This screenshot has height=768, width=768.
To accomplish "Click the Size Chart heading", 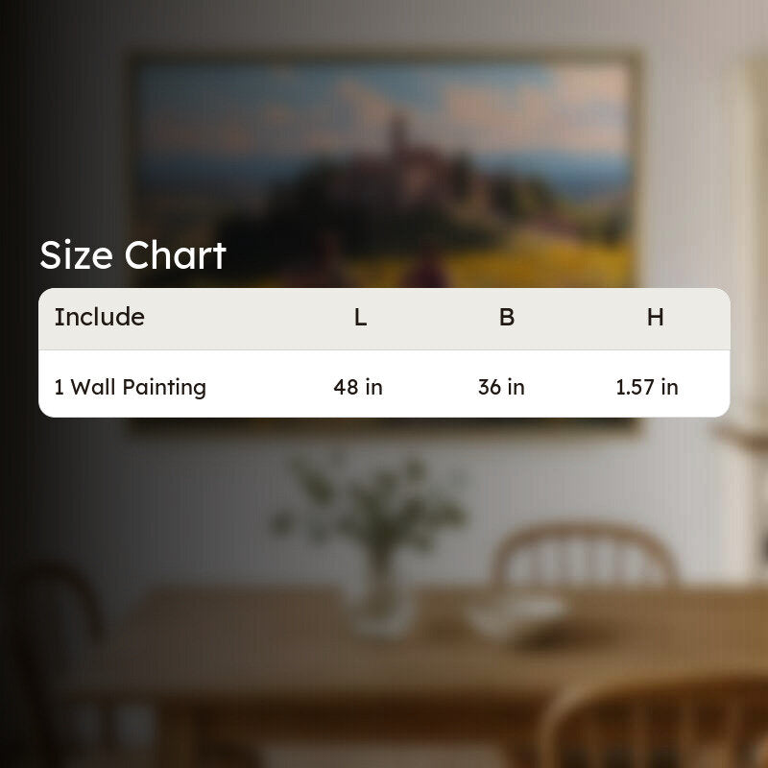I will 132,254.
